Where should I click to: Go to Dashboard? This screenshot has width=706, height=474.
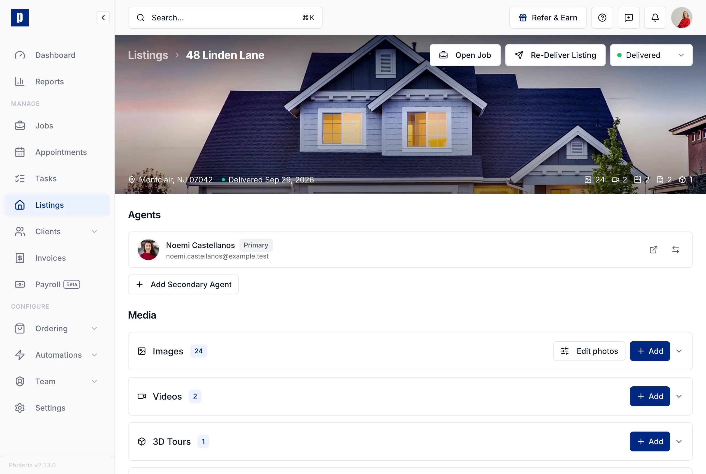point(57,55)
